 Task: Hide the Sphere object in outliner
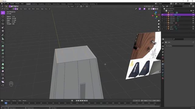pos(193,29)
